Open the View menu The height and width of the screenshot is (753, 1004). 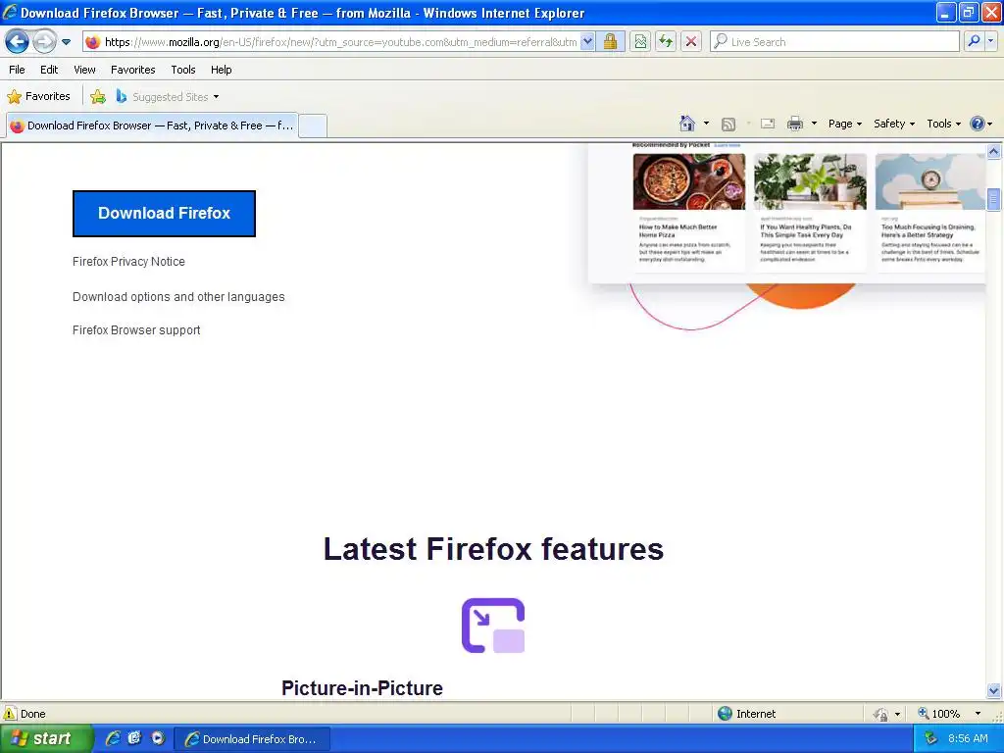coord(84,70)
